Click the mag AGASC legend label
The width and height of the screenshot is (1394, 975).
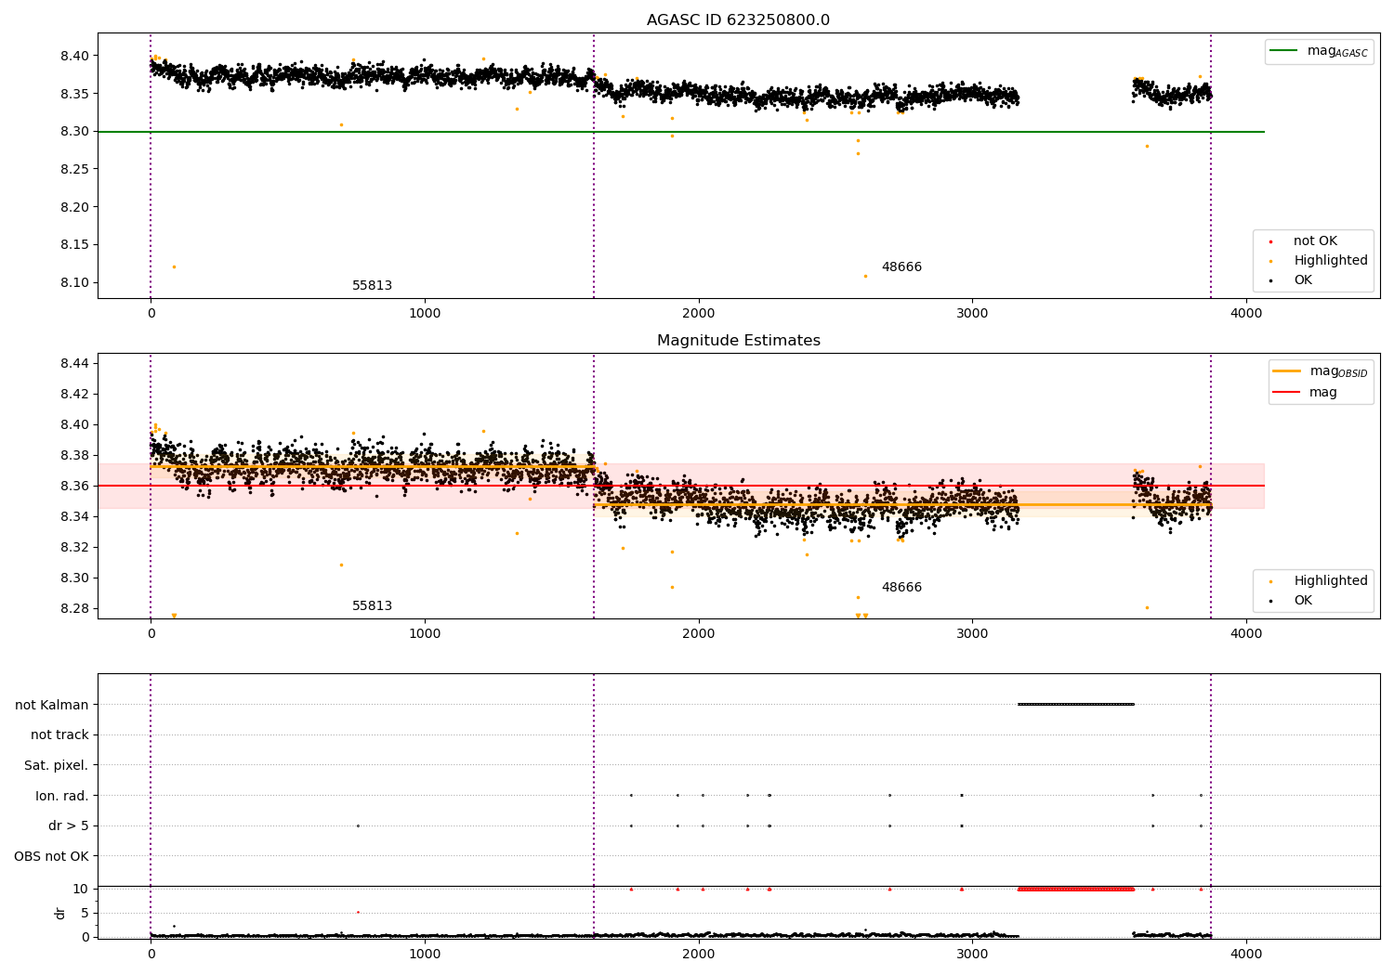click(1337, 51)
